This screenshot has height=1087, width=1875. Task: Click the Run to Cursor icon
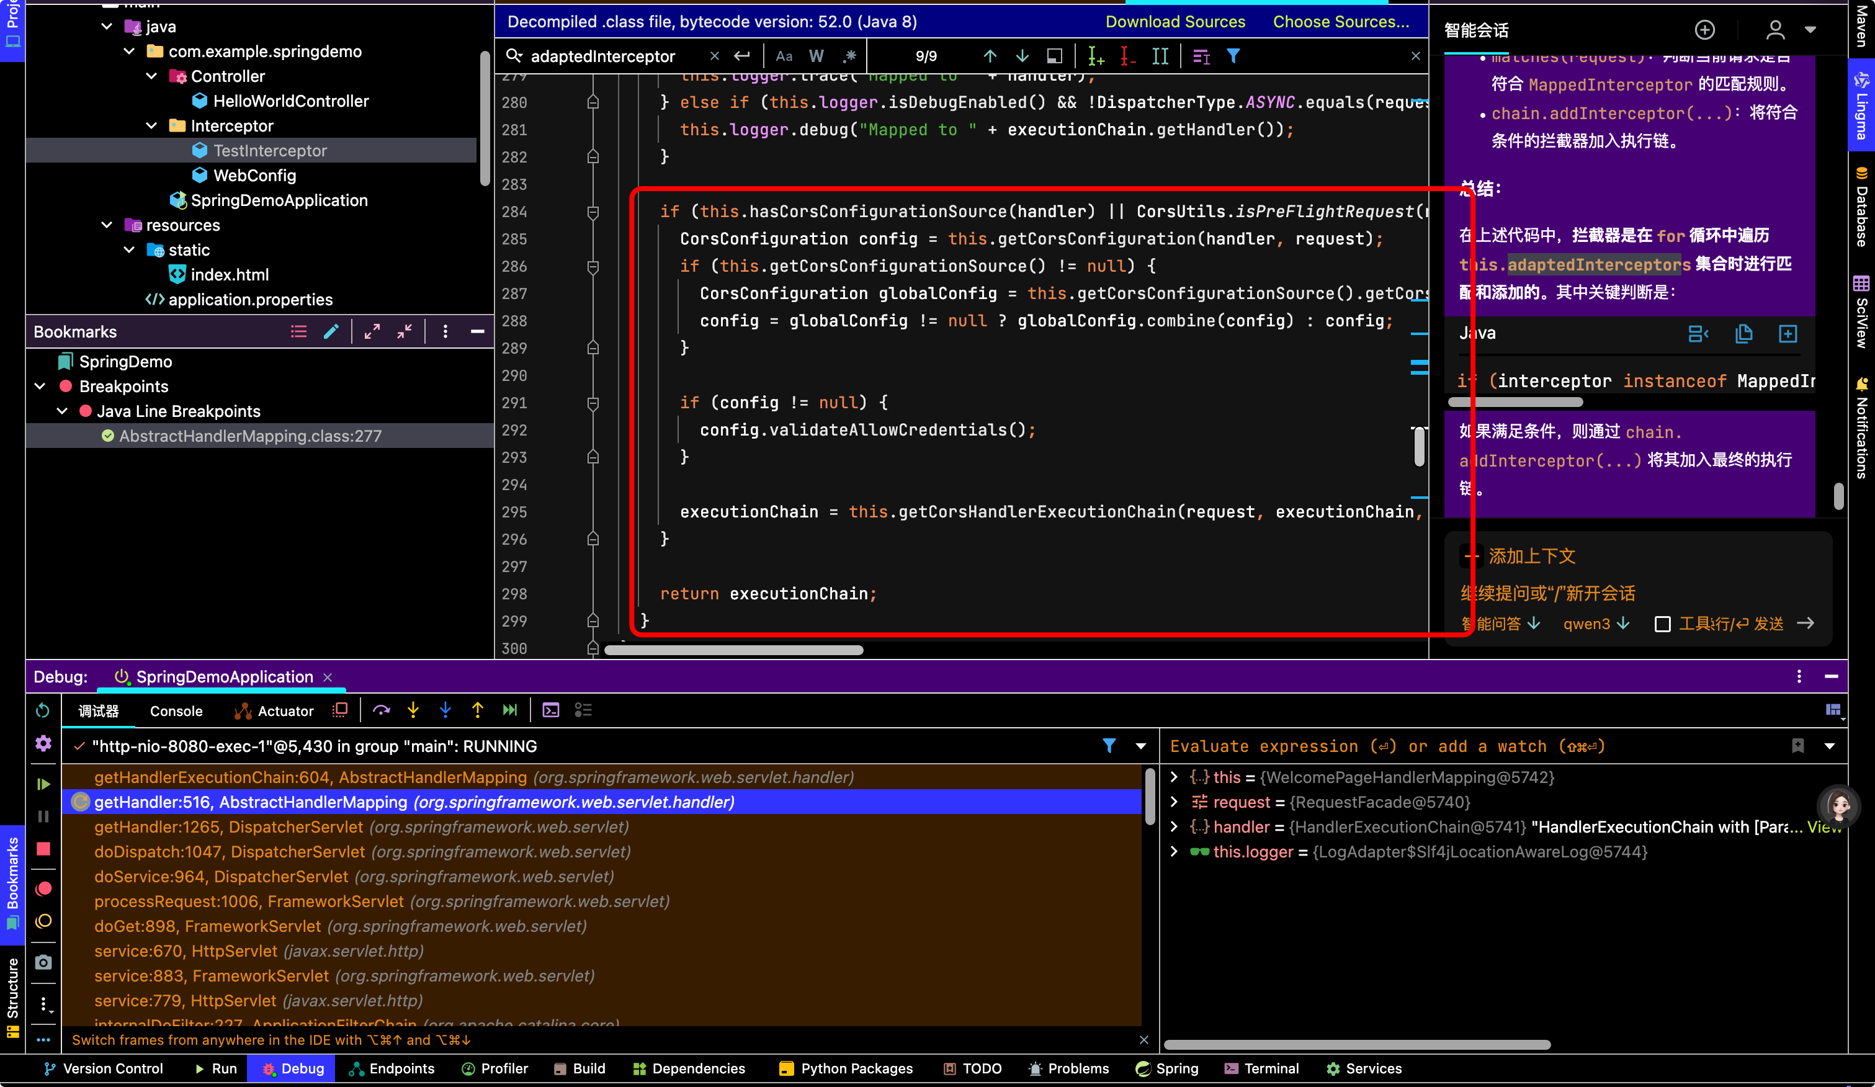pos(509,710)
